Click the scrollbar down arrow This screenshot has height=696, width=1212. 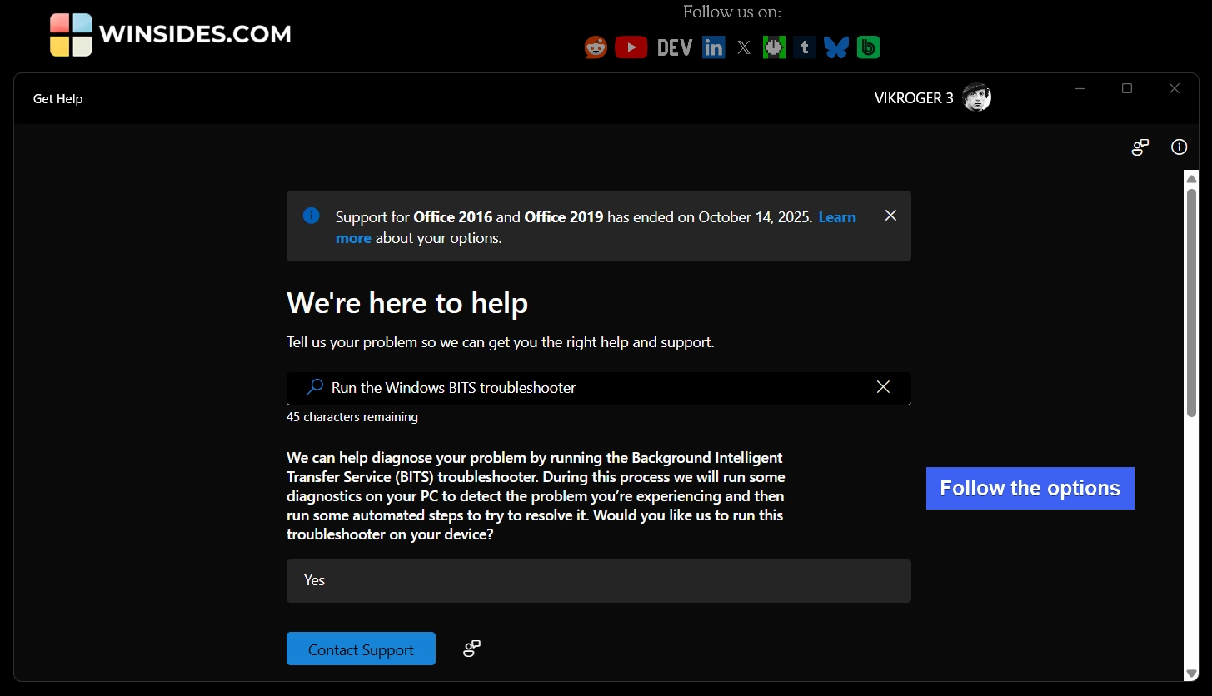pos(1191,674)
